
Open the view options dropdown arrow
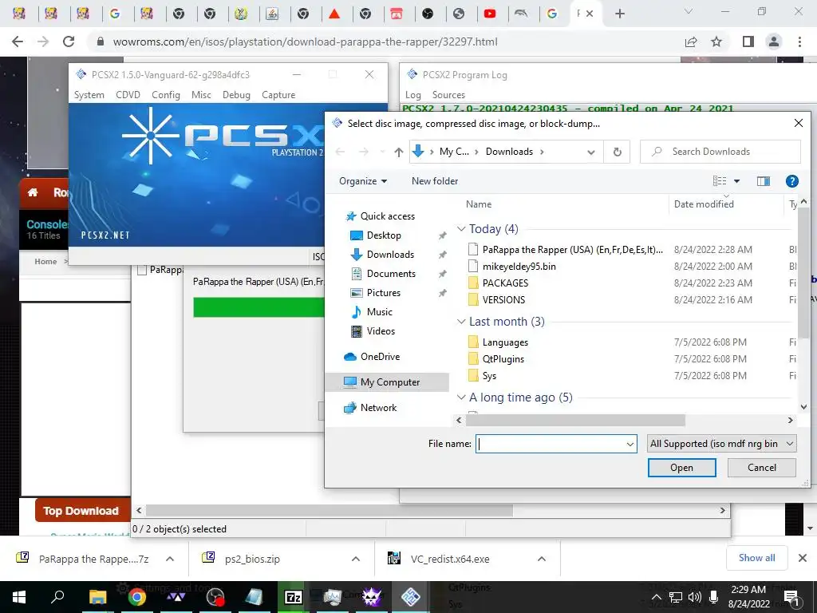pos(736,181)
